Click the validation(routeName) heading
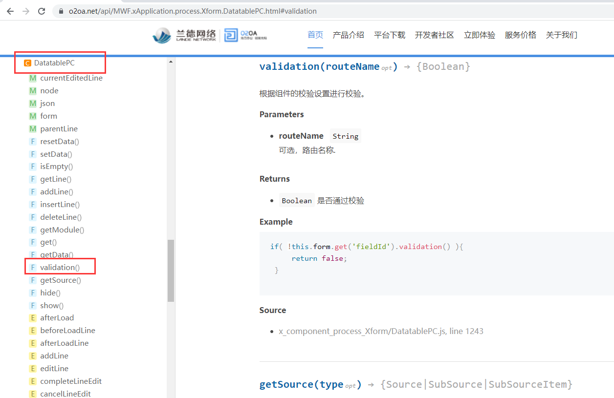 [x=329, y=66]
